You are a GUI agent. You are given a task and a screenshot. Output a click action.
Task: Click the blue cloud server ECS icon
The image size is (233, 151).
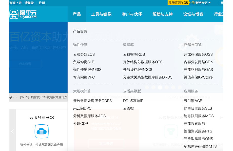42,131
